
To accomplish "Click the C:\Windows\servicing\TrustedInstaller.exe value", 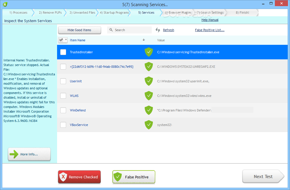I will pyautogui.click(x=188, y=52).
